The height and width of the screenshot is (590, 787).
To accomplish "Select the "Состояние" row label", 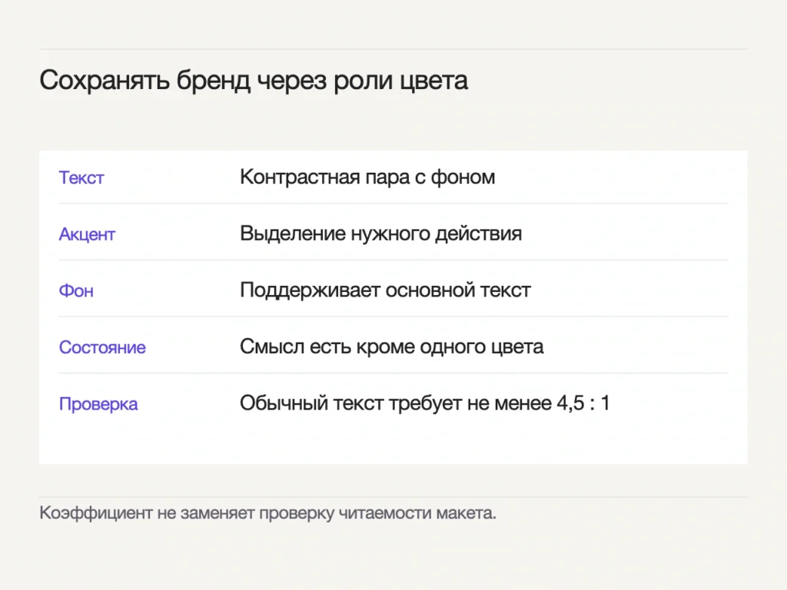I will [102, 347].
